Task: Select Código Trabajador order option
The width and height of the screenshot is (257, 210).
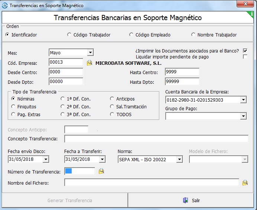Action: pyautogui.click(x=69, y=35)
